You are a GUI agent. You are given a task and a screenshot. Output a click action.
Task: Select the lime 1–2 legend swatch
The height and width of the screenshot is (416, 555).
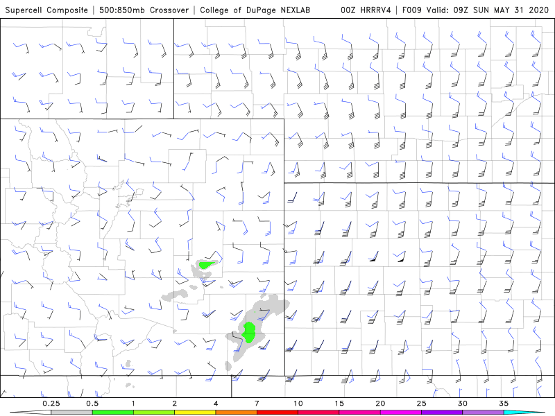point(154,413)
